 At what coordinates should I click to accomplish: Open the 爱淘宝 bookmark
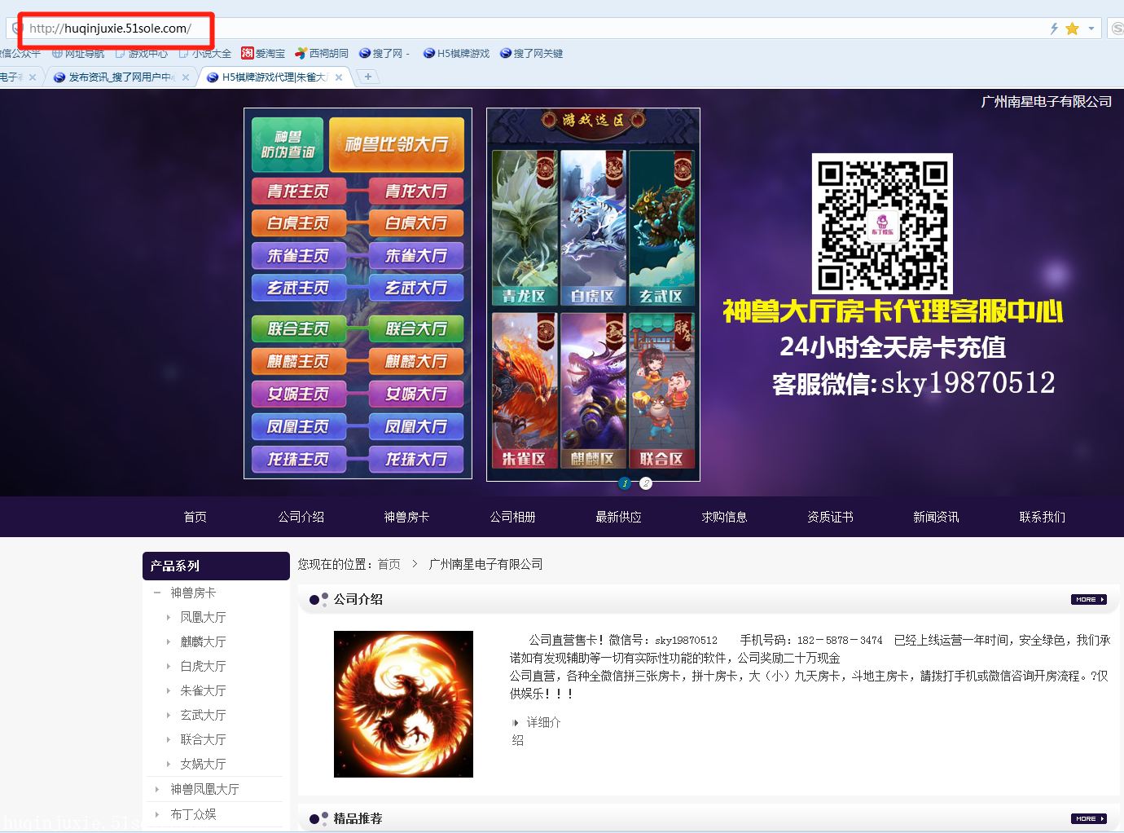[263, 53]
